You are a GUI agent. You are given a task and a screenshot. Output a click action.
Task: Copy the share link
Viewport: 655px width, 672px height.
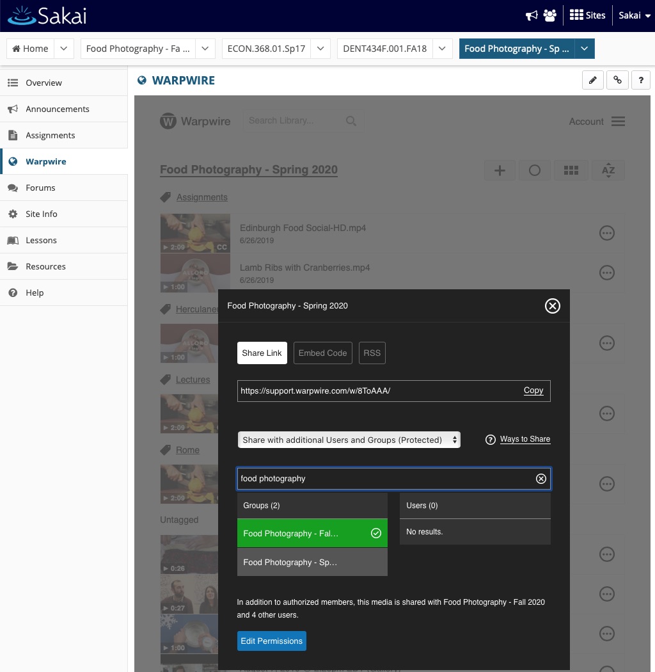[x=533, y=390]
